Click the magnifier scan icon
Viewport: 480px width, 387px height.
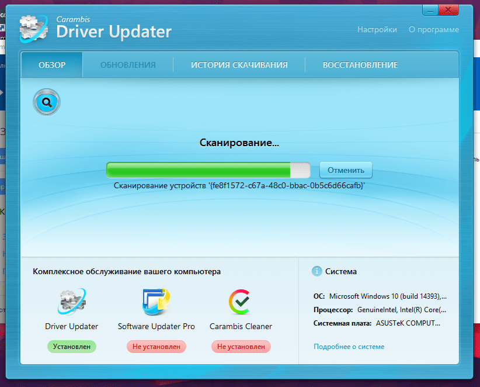pyautogui.click(x=47, y=102)
